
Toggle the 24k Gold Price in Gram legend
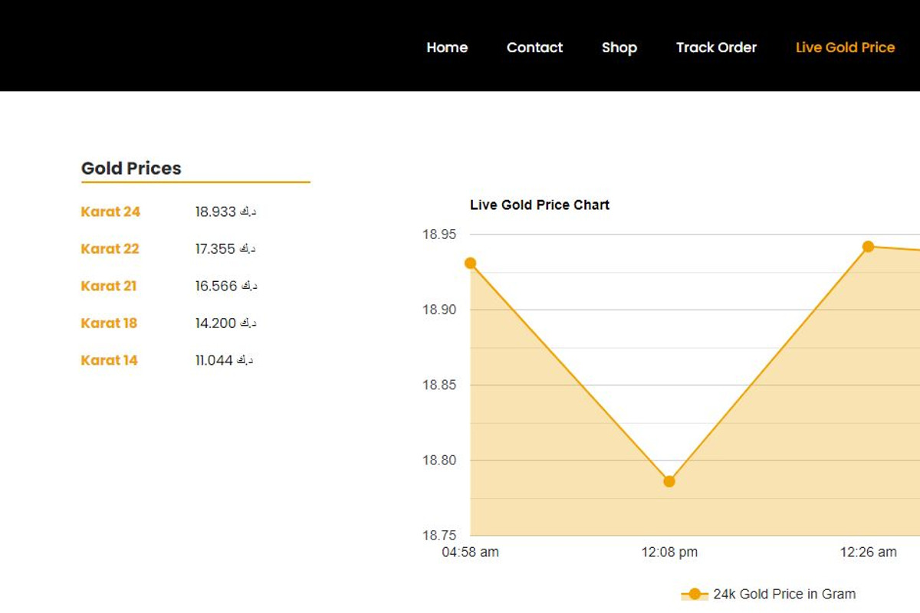784,593
